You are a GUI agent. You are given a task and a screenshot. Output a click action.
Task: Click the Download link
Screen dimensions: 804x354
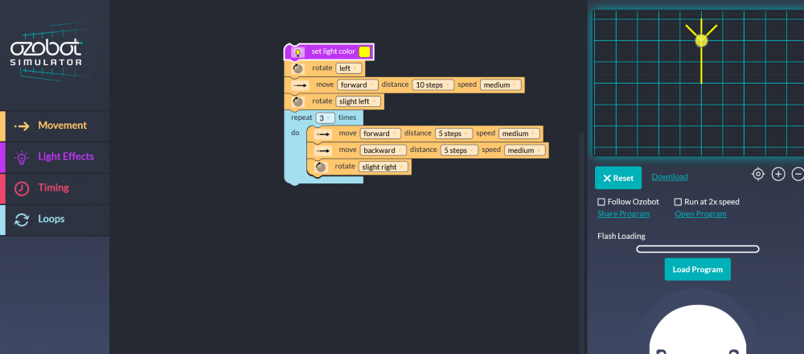[x=670, y=177]
